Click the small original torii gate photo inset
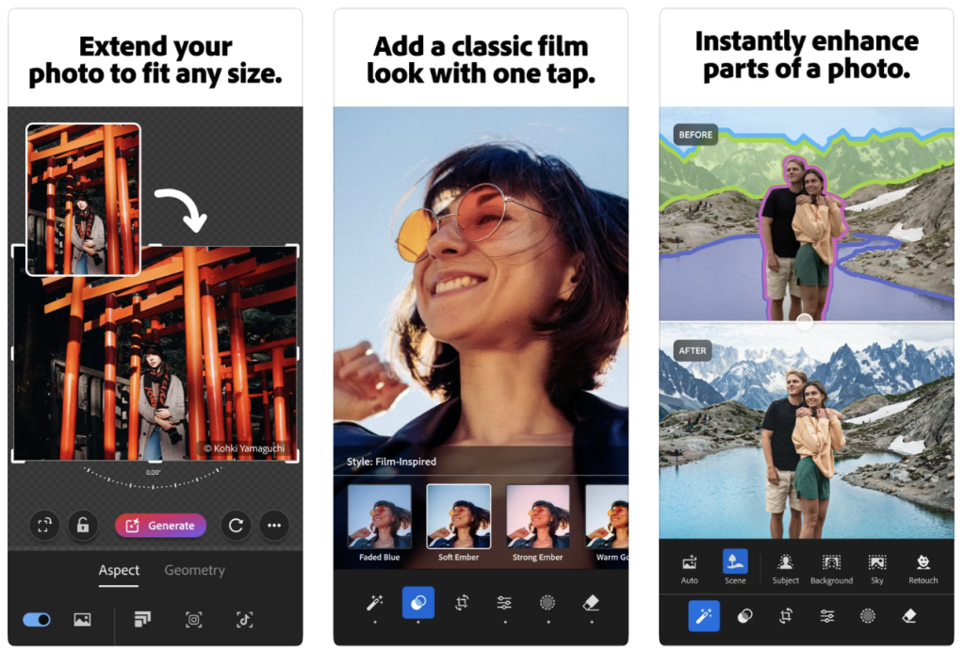The height and width of the screenshot is (666, 965). coord(83,200)
